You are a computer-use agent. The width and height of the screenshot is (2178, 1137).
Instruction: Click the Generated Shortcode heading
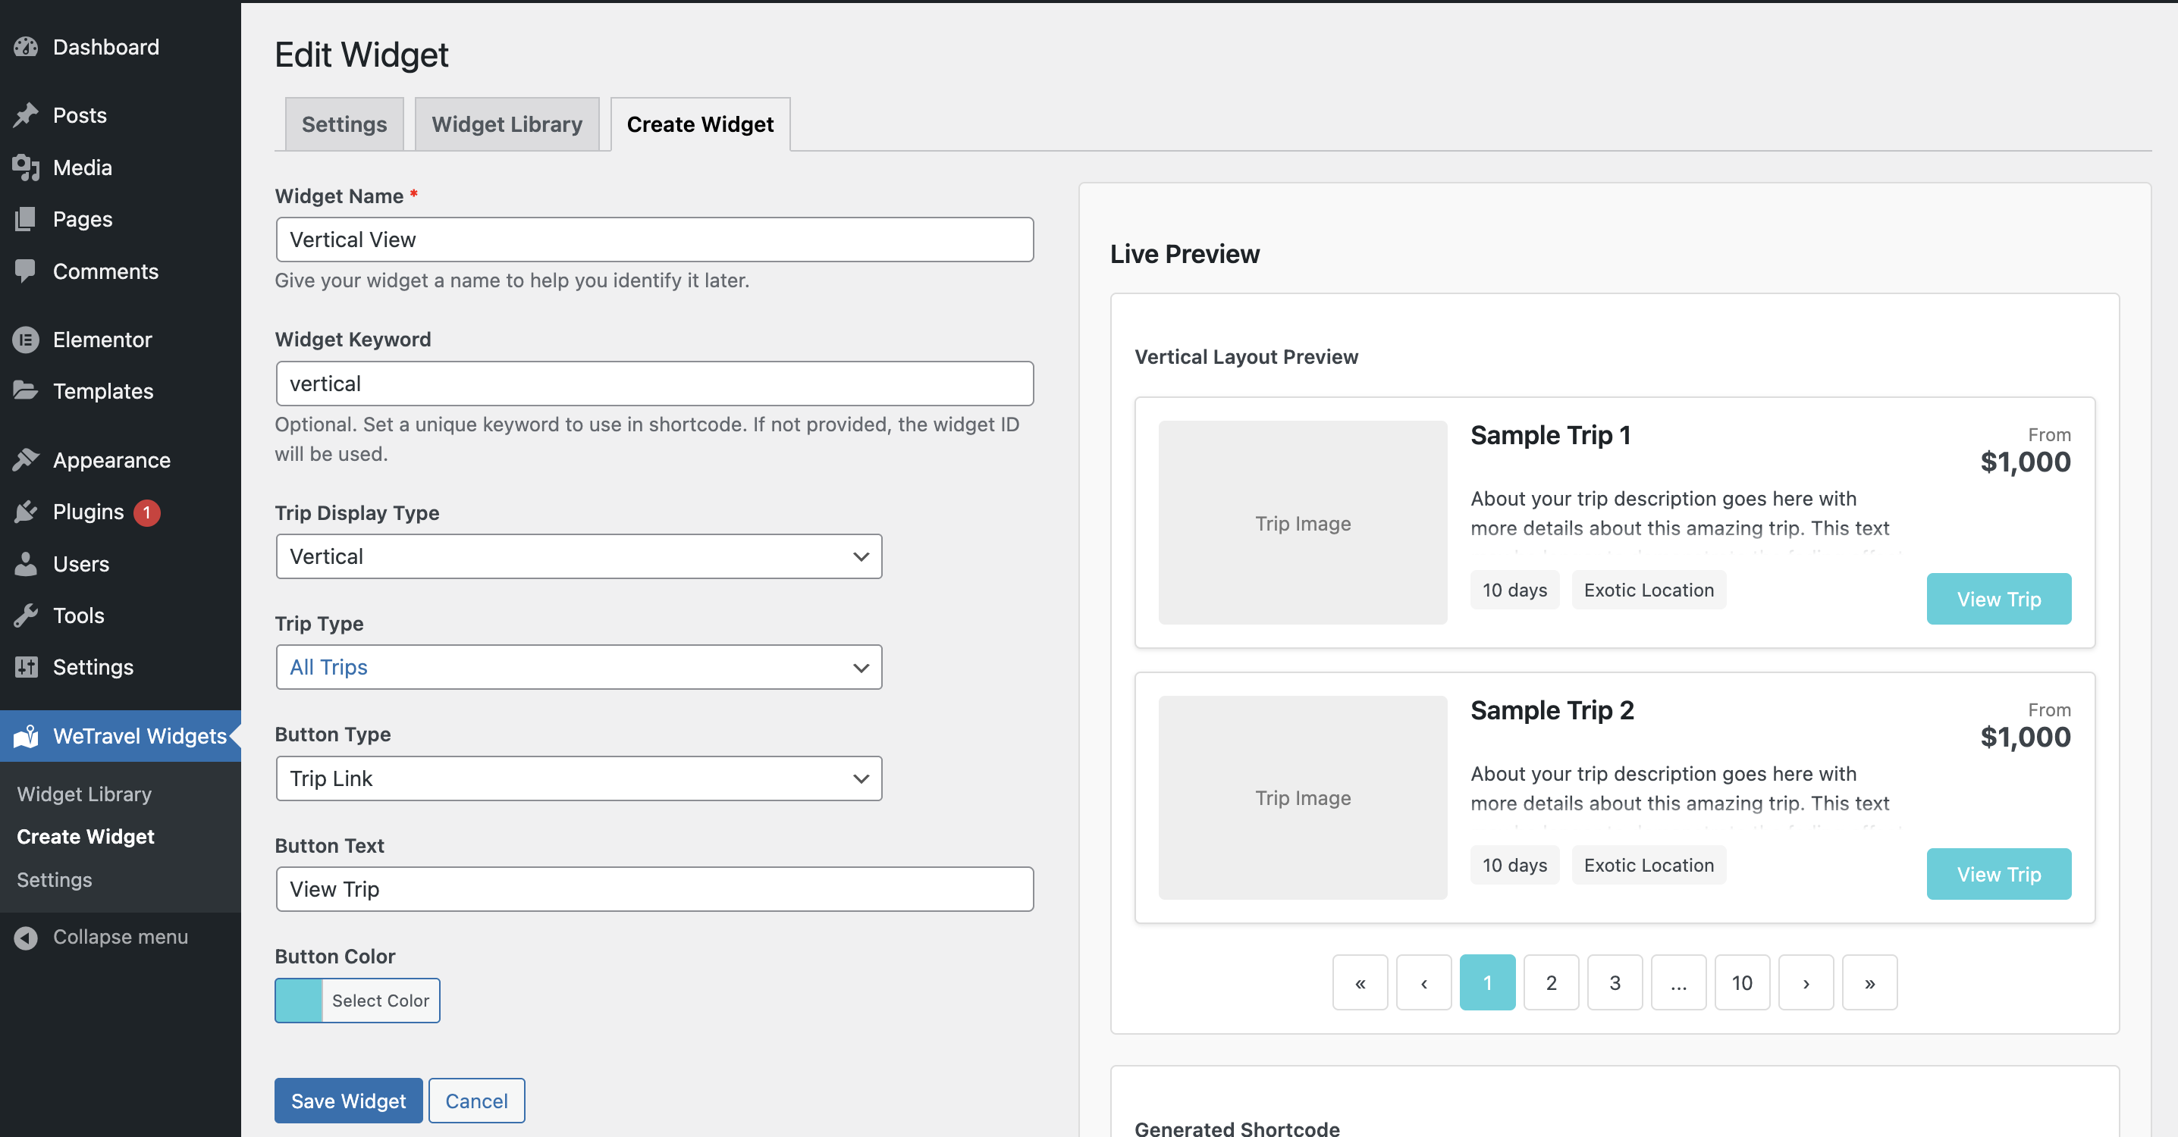(1237, 1128)
